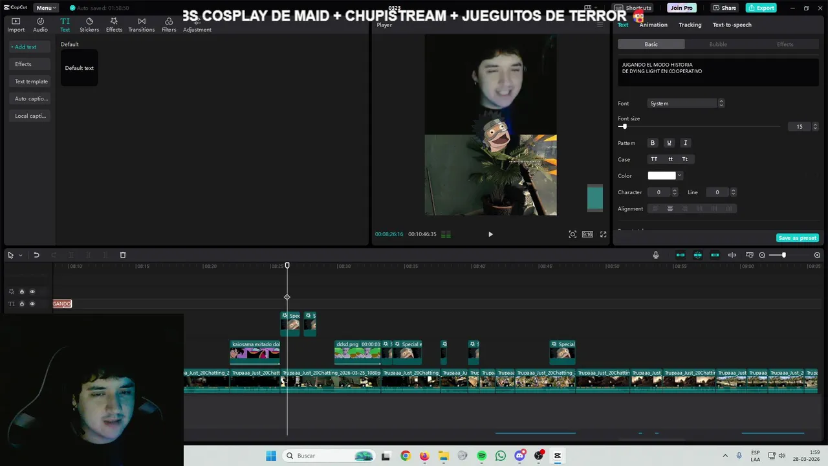Open Local captions in sidebar
This screenshot has width=828, height=466.
tap(30, 116)
